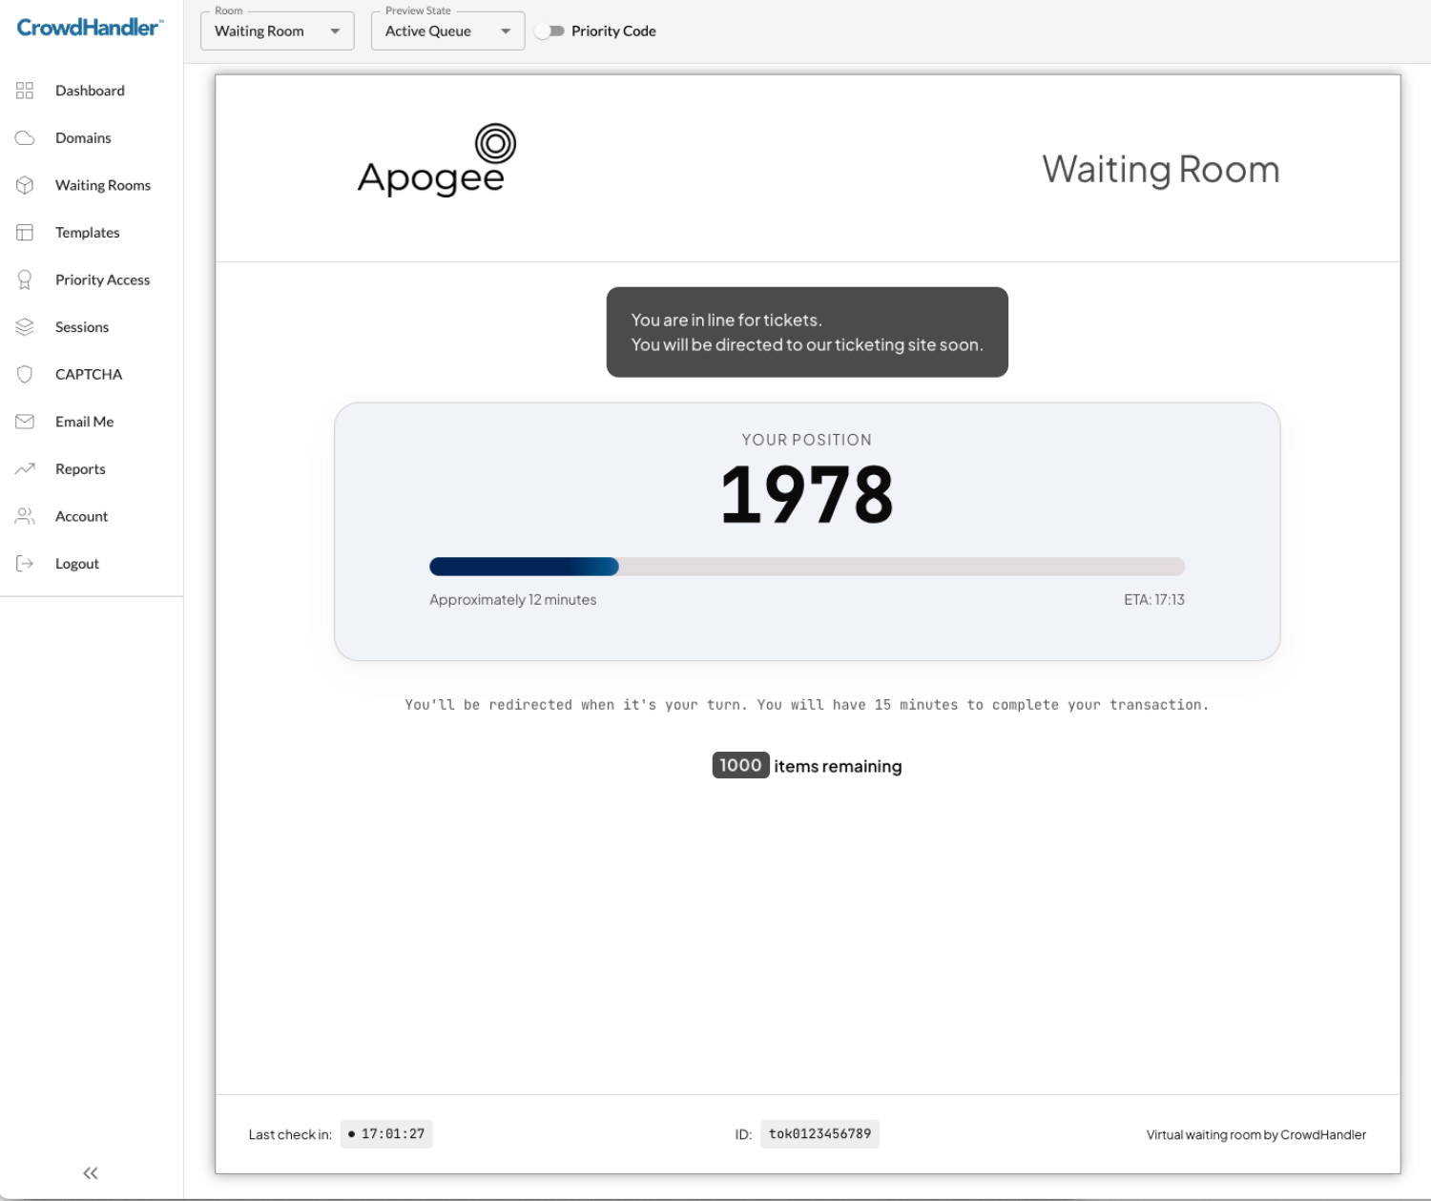Click the Logout exit icon
Image resolution: width=1431 pixels, height=1201 pixels.
point(25,564)
